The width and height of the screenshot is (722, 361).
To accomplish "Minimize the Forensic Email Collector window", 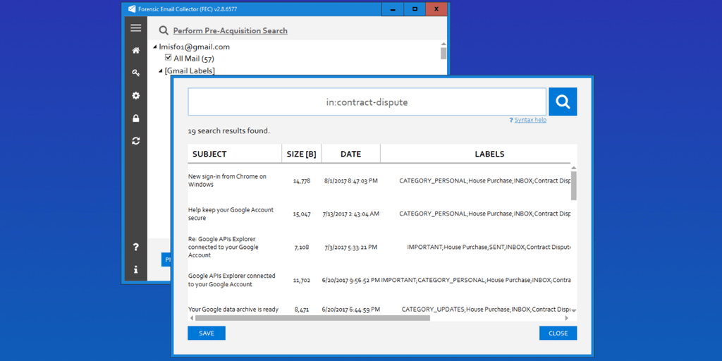I will 393,9.
